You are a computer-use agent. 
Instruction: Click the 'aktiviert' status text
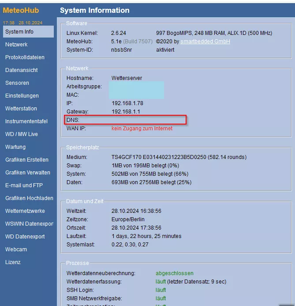click(x=165, y=50)
